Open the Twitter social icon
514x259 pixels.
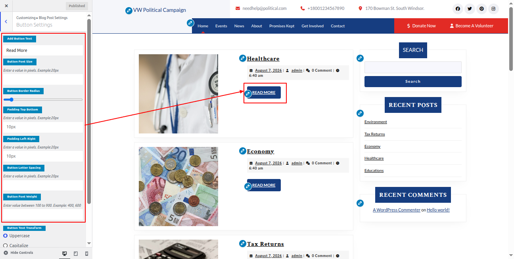470,8
